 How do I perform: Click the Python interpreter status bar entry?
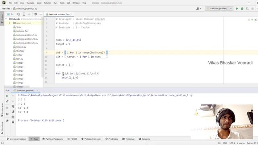tap(252, 143)
